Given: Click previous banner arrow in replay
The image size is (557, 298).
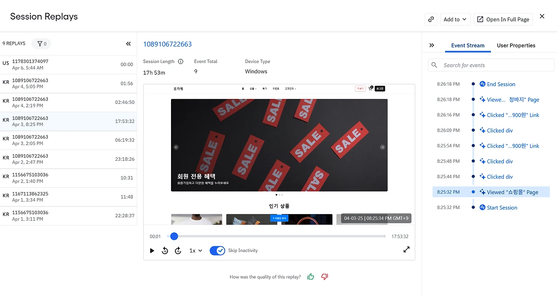Looking at the screenshot, I should 176,147.
